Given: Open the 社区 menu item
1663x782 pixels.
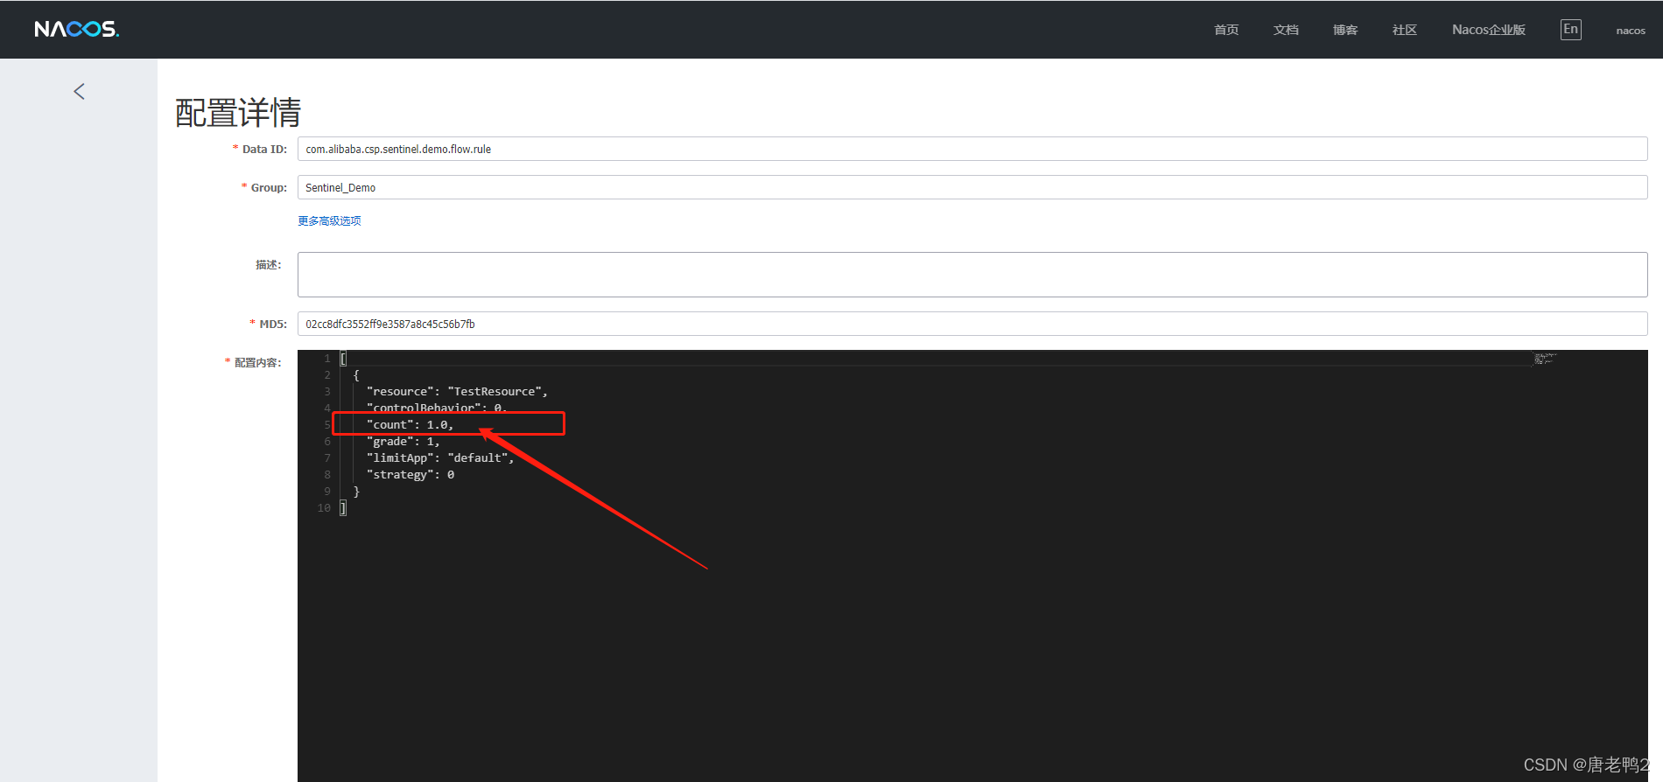Looking at the screenshot, I should point(1405,30).
